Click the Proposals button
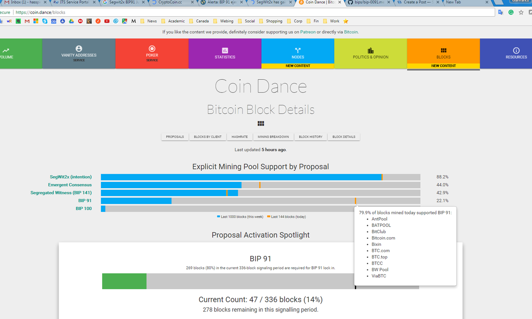 175,137
